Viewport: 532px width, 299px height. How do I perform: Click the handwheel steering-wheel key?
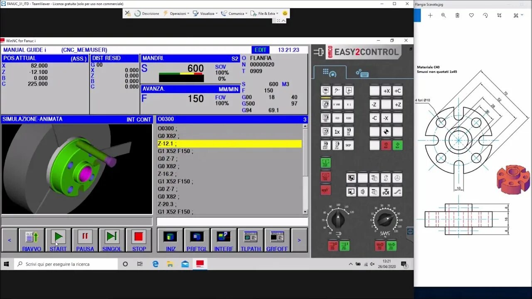point(397,178)
